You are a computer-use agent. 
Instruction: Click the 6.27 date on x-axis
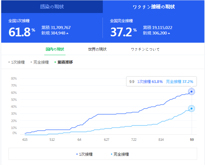[x=106, y=140]
